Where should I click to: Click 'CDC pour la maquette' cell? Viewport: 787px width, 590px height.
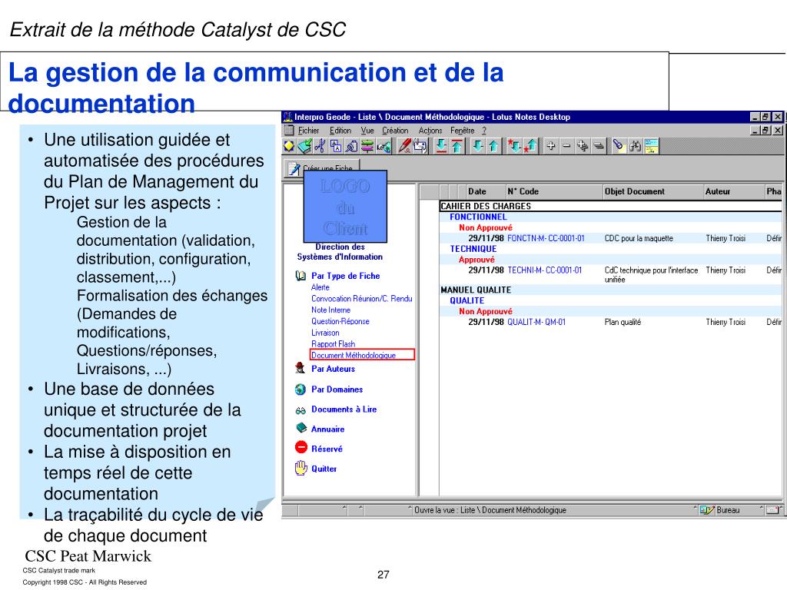pyautogui.click(x=639, y=238)
